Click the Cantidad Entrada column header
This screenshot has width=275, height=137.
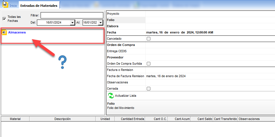point(133,119)
